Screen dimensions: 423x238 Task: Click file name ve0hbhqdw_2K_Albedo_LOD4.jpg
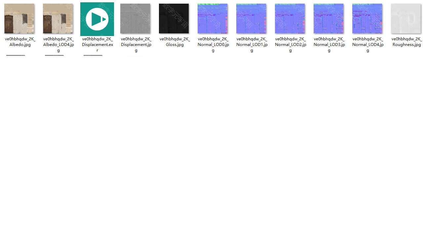tap(58, 45)
